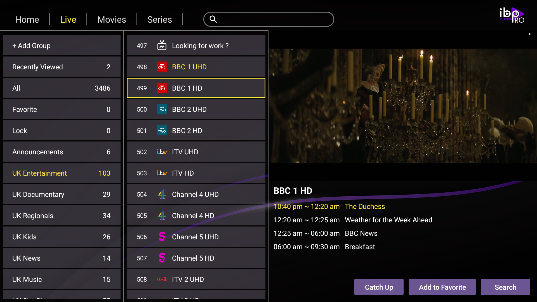Click the Channel 5 logo on channel 506
Screen dimensions: 537x302
162,237
